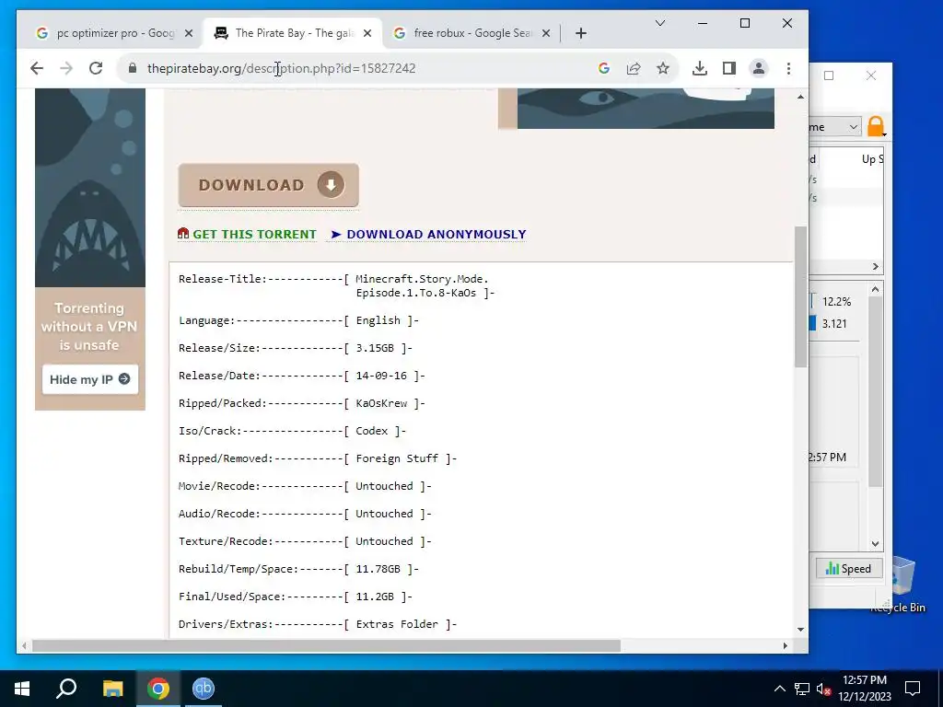Click the up scroll arrow in qBittorrent panel
Screen dimensions: 943x707
click(875, 289)
